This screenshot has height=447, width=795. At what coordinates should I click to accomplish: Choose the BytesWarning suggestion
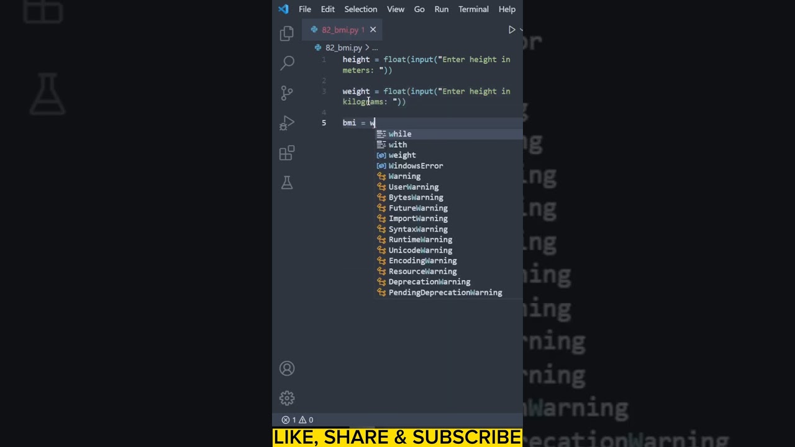(x=448, y=197)
